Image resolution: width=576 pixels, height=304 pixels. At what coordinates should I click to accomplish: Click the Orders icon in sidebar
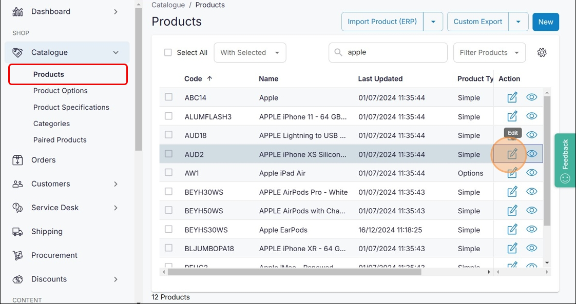click(x=17, y=160)
